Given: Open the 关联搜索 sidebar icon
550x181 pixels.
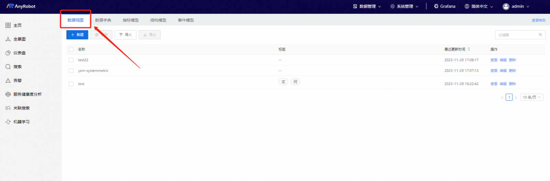Looking at the screenshot, I should click(x=8, y=108).
